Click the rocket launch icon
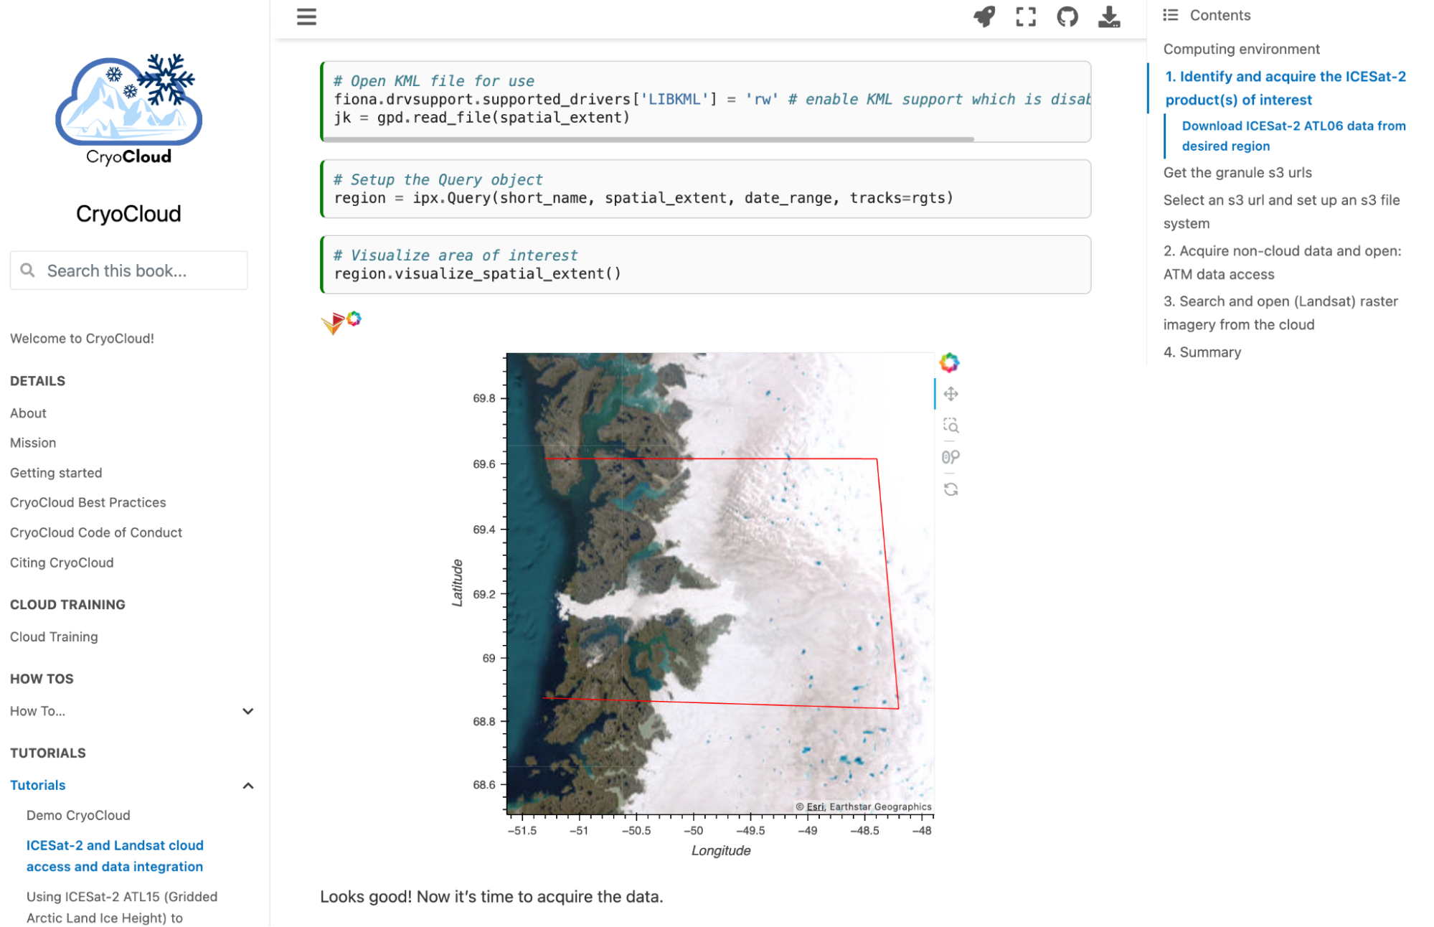1434x927 pixels. pyautogui.click(x=984, y=17)
